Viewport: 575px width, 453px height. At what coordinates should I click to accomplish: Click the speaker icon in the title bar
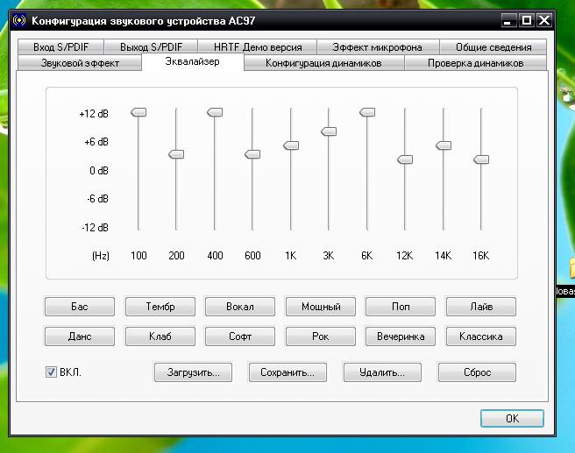tap(19, 20)
